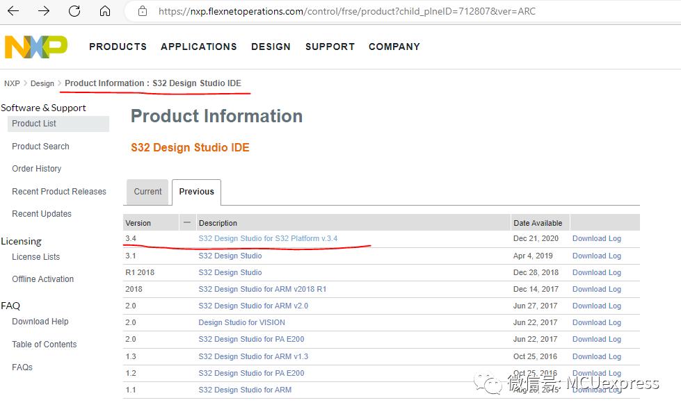Open S32 Design Studio version 3.1 link
681x414 pixels.
230,256
